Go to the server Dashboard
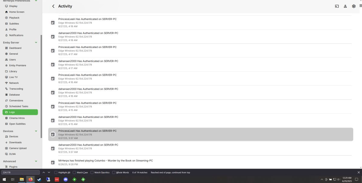Viewport: 362px width, 183px height. tap(20, 48)
